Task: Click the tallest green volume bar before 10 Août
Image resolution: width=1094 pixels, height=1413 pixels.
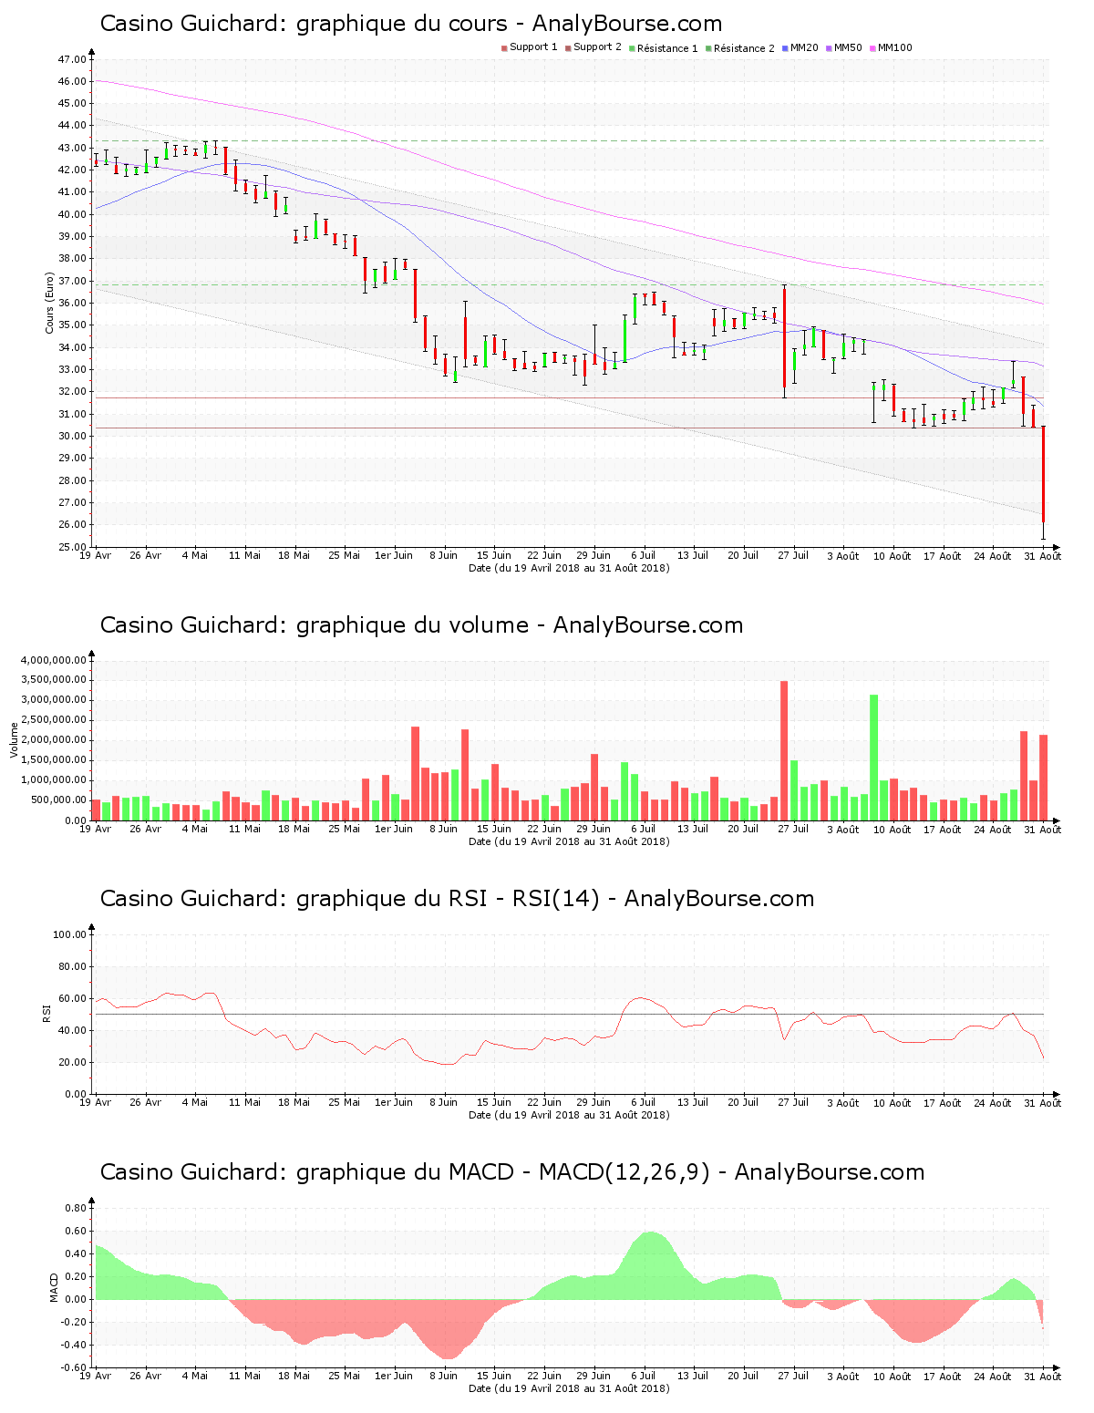Action: (873, 758)
